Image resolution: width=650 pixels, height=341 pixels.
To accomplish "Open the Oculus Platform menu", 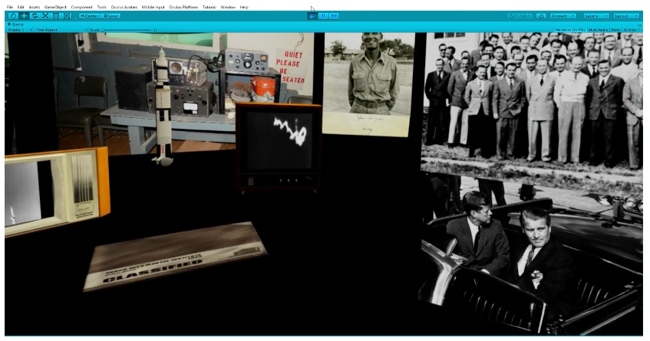I will coord(183,7).
